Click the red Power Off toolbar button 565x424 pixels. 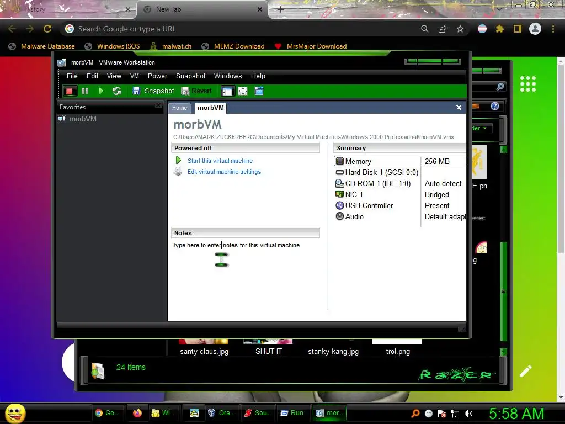pos(70,91)
